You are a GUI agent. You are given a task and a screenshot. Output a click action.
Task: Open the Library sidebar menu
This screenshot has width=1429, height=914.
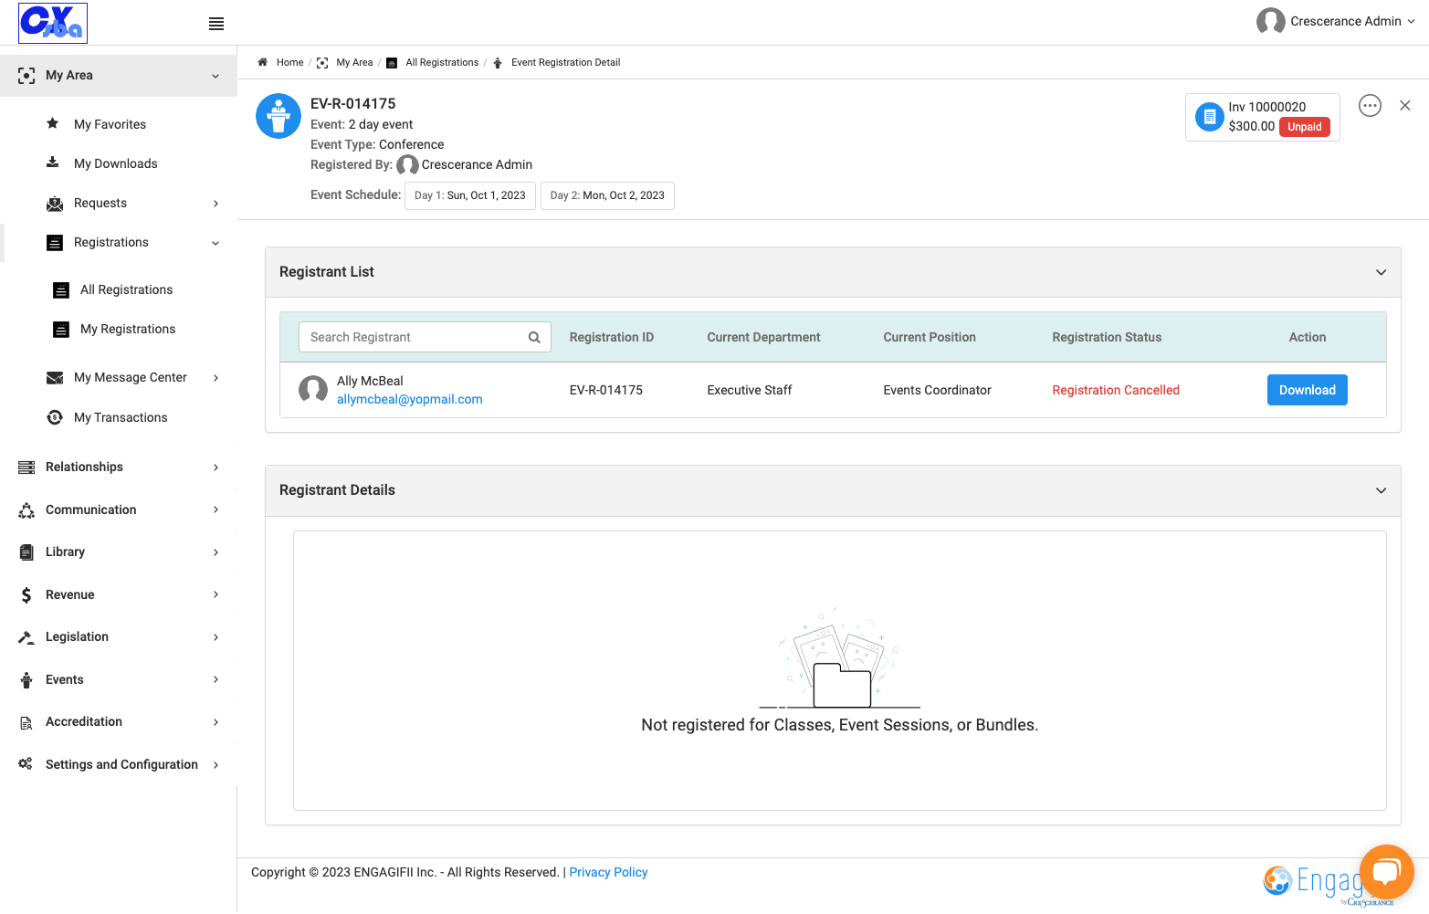[x=119, y=552]
